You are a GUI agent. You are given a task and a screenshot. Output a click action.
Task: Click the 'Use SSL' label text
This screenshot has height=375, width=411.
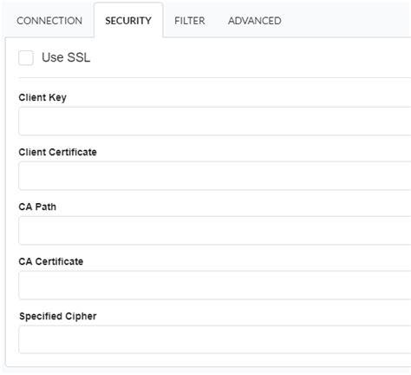66,57
